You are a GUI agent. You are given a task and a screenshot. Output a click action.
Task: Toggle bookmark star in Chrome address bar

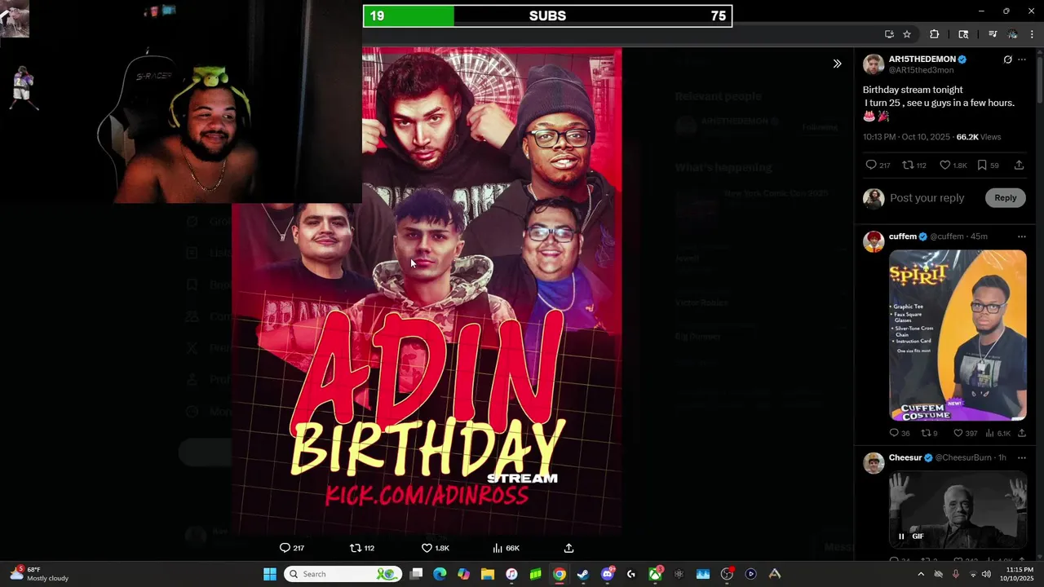coord(907,34)
